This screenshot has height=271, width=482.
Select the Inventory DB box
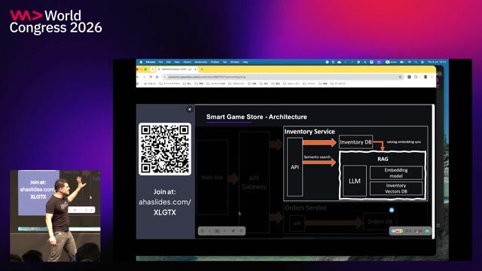(x=355, y=142)
